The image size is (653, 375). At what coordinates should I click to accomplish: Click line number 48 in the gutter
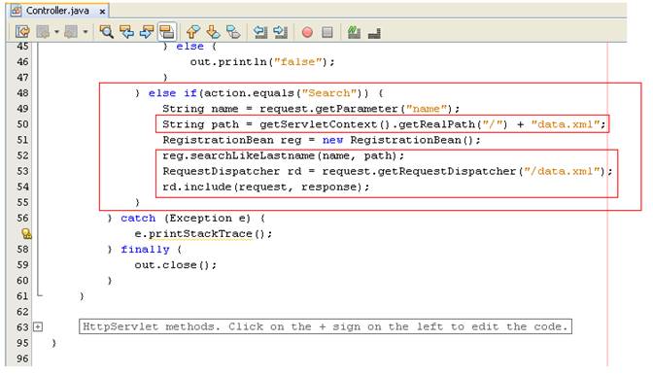[x=23, y=93]
